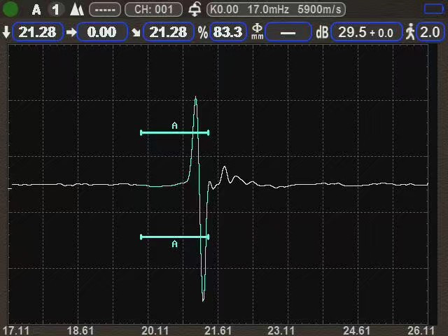This screenshot has width=448, height=336.
Task: Click the 83.3 percent amplitude readout
Action: pos(228,32)
